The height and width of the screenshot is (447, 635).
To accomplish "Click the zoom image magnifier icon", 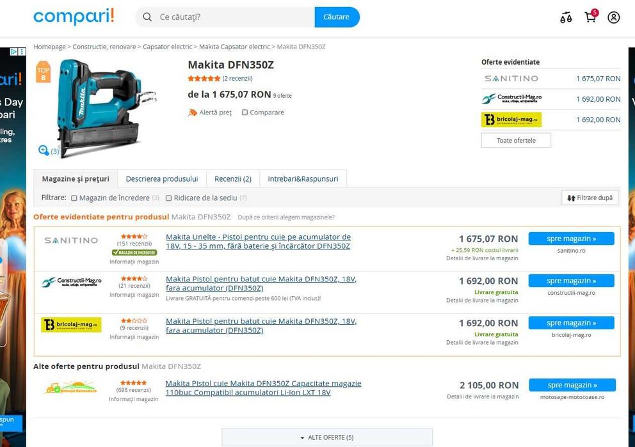I will [44, 150].
